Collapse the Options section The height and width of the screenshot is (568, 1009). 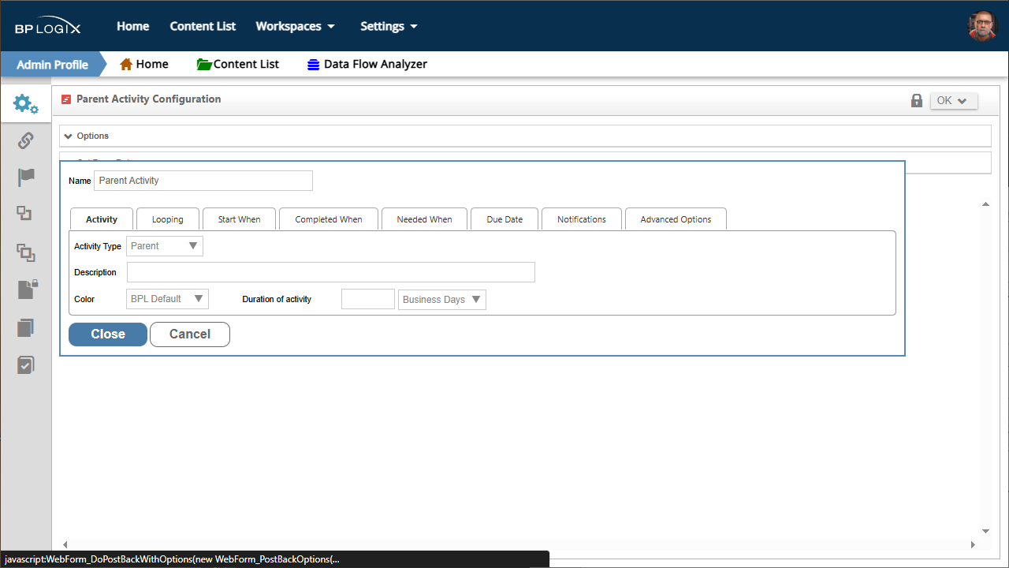click(x=69, y=136)
